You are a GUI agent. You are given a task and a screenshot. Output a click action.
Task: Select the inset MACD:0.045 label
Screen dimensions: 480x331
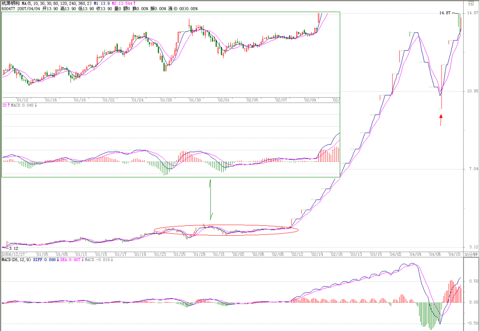pyautogui.click(x=22, y=105)
